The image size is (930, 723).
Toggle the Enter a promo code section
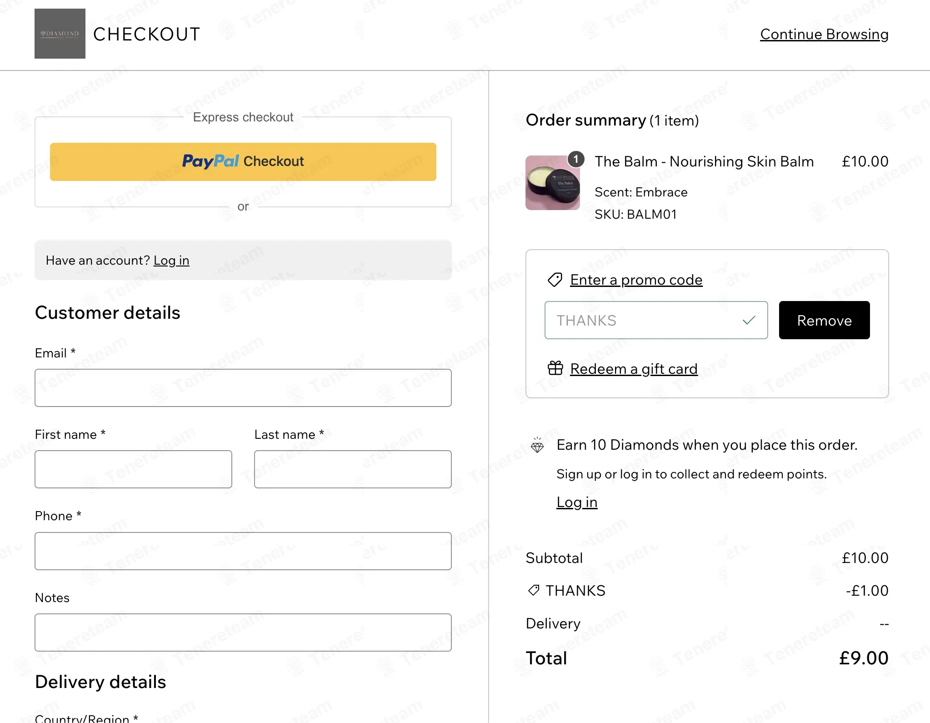pos(636,280)
